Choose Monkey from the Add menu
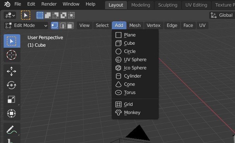The width and height of the screenshot is (235, 143). click(x=132, y=112)
